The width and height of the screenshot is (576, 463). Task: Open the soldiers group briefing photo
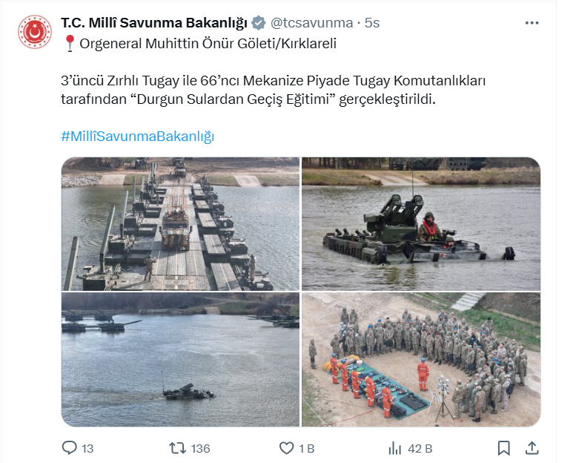[421, 360]
